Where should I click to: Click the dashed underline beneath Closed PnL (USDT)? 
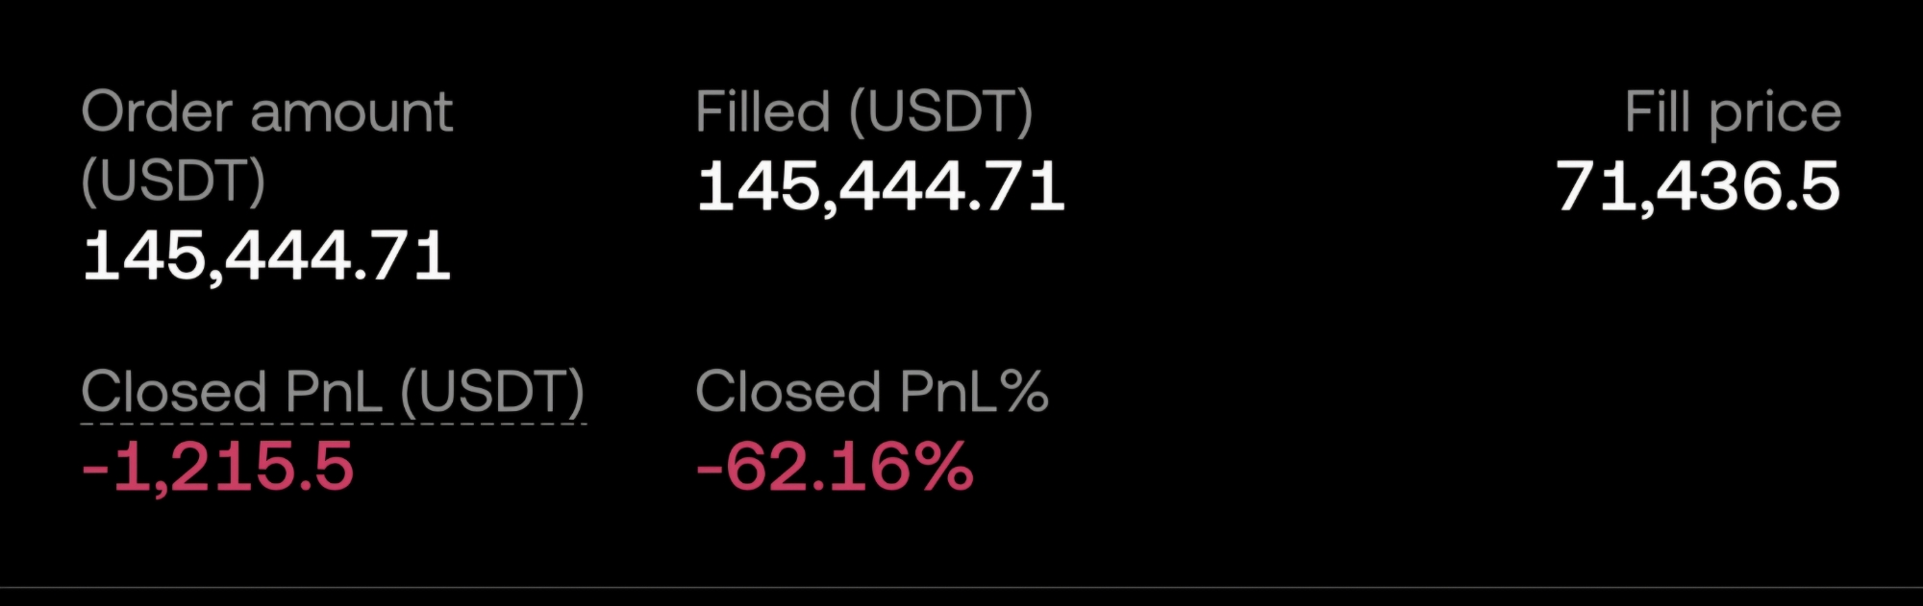pyautogui.click(x=333, y=423)
